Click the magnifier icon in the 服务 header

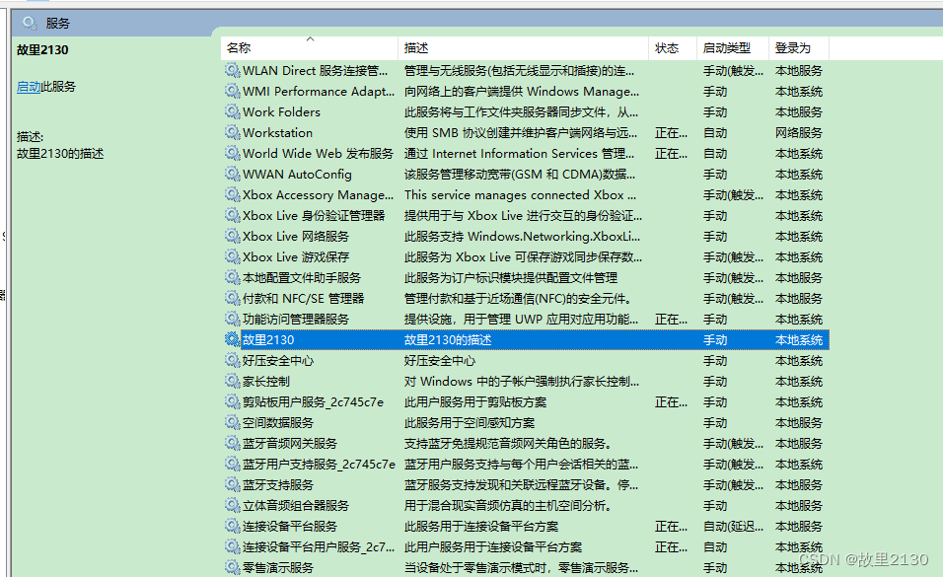(30, 23)
